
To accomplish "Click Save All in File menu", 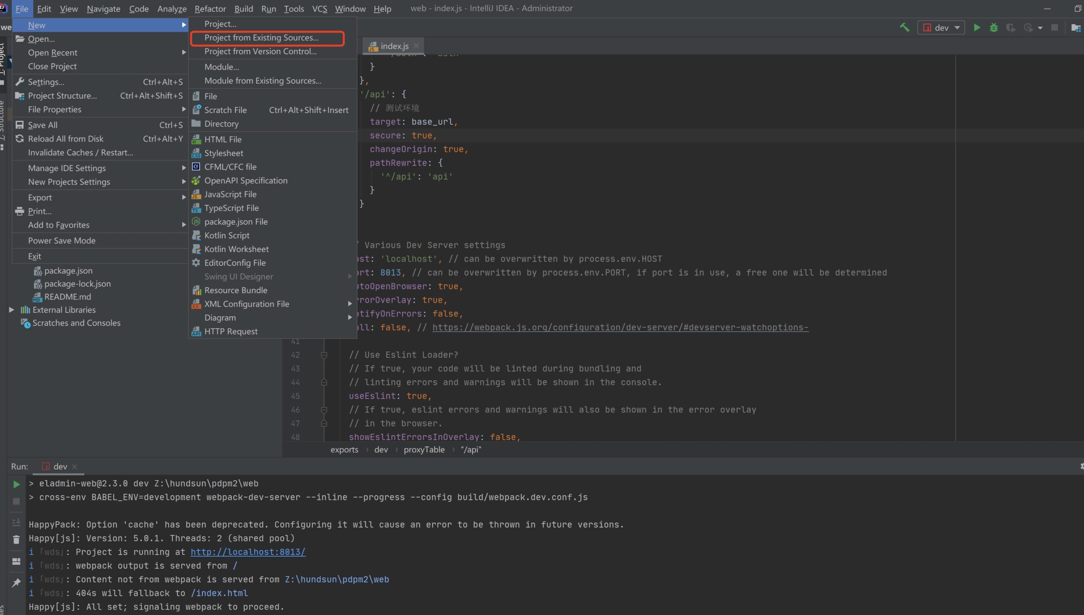I will click(100, 125).
